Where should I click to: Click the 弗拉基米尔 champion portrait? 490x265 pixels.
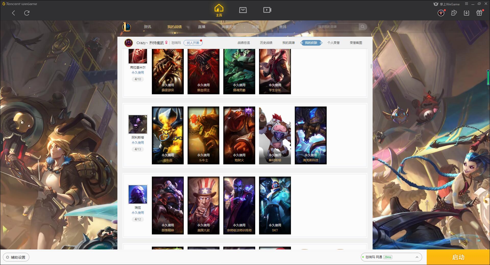pyautogui.click(x=138, y=56)
